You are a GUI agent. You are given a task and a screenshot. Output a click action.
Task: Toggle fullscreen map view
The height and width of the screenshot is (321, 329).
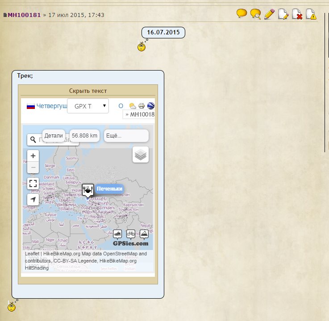[33, 183]
